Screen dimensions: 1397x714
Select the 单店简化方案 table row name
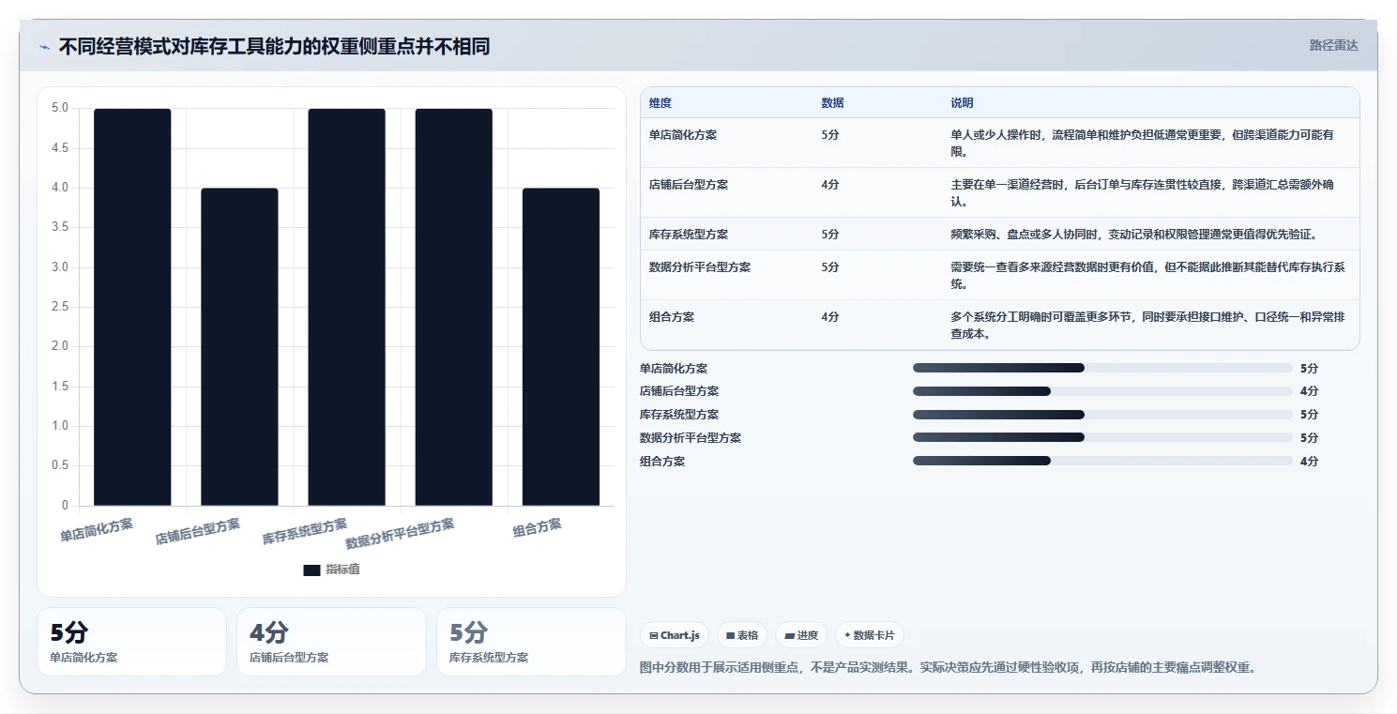coord(683,135)
